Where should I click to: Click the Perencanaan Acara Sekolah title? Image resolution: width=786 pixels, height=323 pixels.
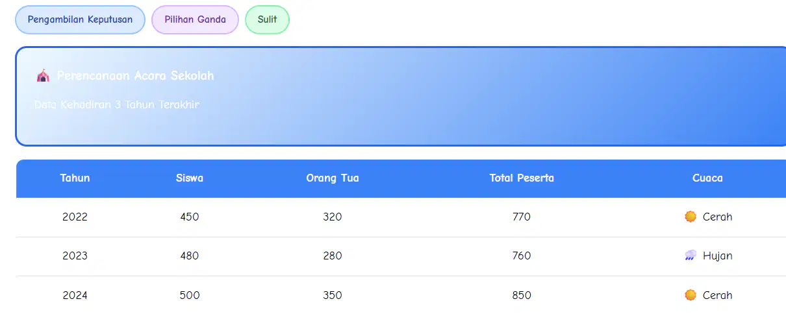click(135, 76)
